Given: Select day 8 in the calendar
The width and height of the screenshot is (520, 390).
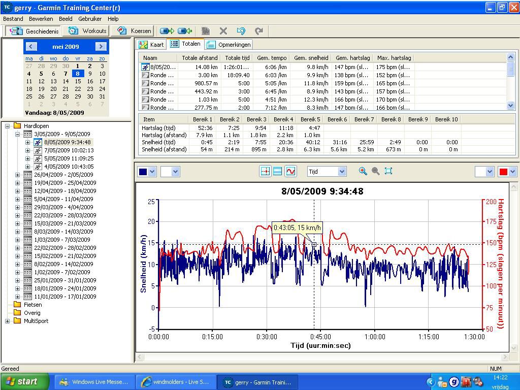Looking at the screenshot, I should 78,74.
